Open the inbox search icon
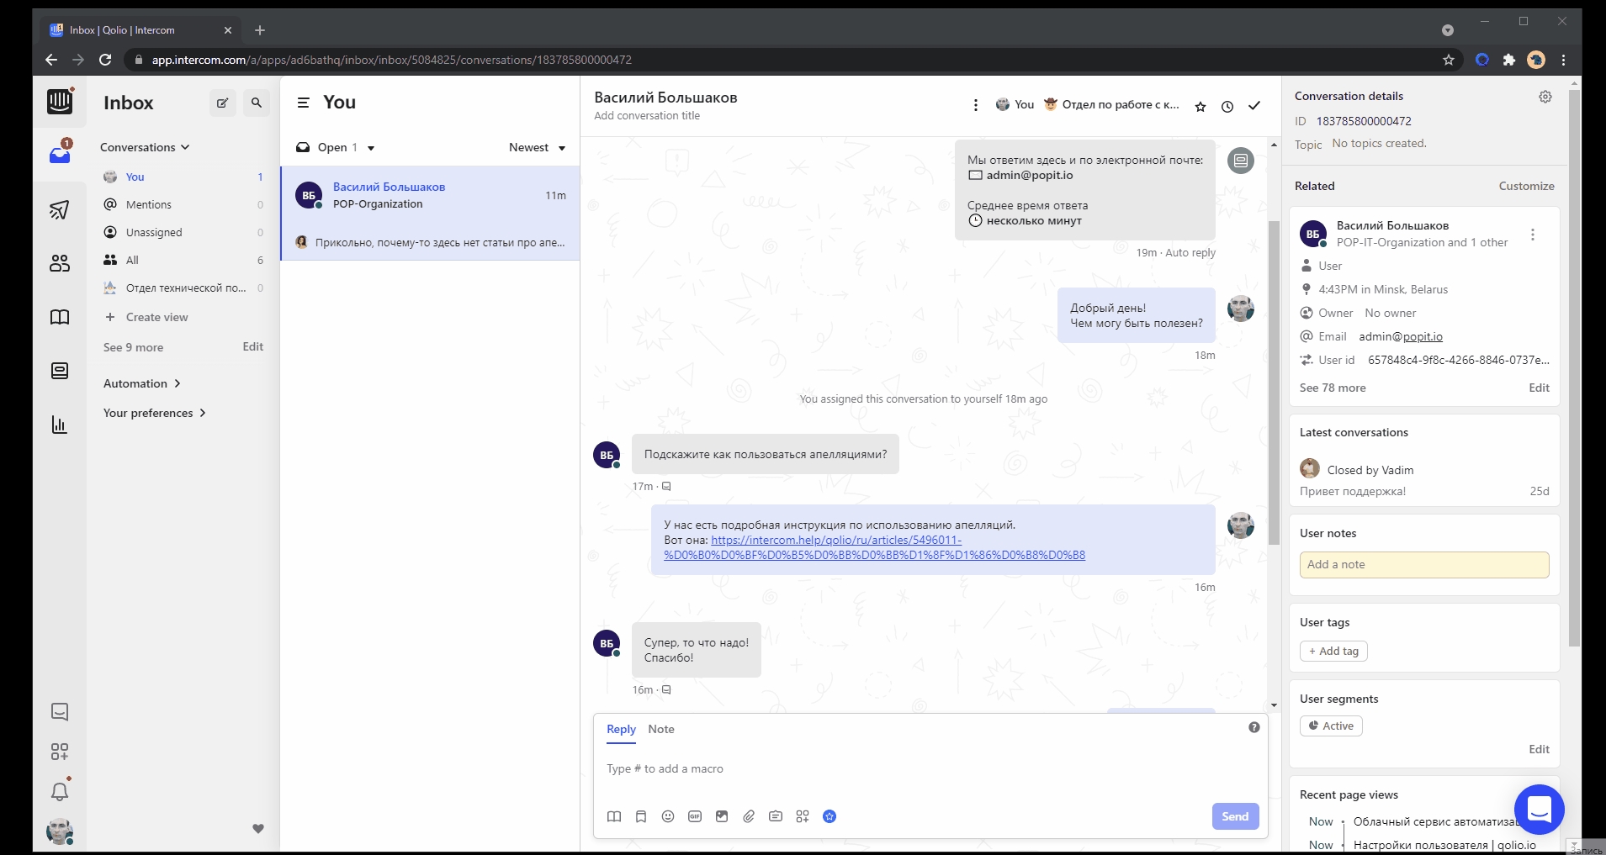This screenshot has height=855, width=1606. (257, 103)
